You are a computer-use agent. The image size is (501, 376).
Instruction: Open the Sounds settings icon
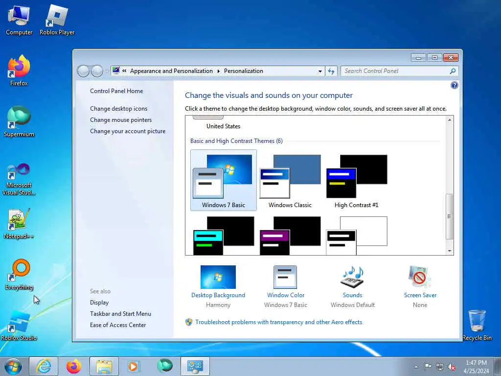(x=352, y=277)
